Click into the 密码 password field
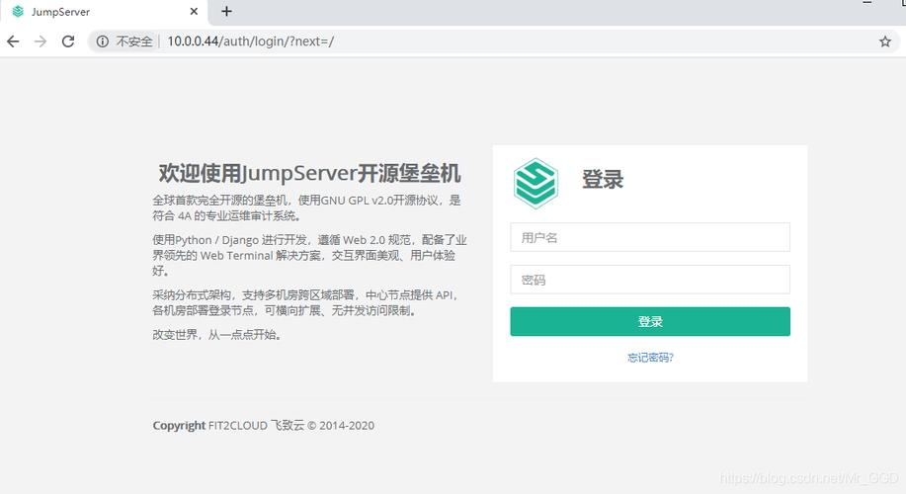The height and width of the screenshot is (494, 906). tap(650, 281)
